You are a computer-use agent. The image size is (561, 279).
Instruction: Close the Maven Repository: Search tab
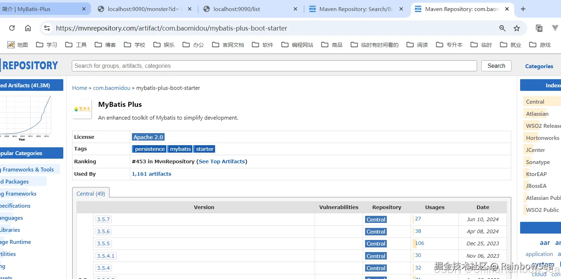[401, 9]
